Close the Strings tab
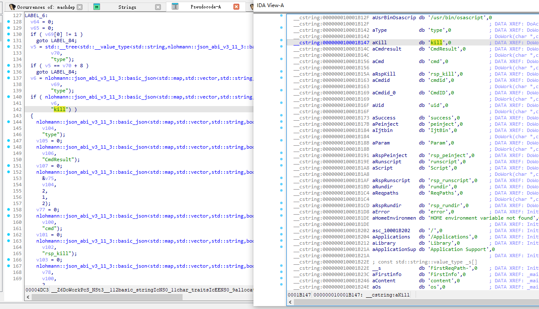Viewport: 539px width, 309px height. (158, 7)
